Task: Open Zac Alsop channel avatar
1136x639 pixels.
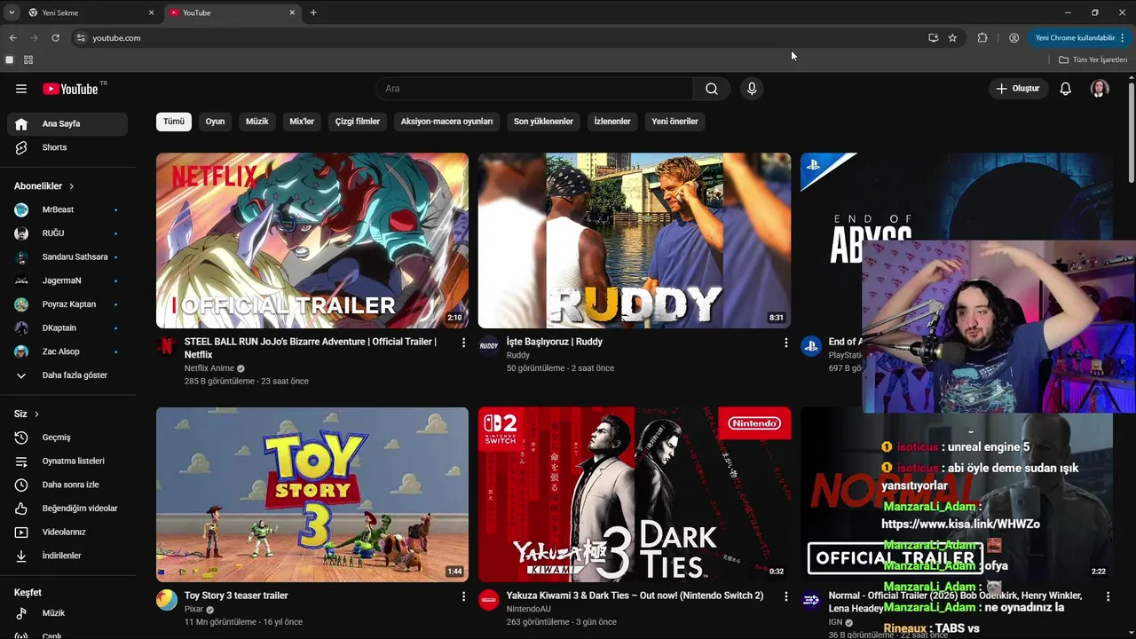Action: point(21,351)
